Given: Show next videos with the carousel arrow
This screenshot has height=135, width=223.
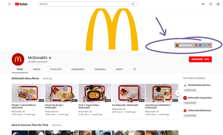Looking at the screenshot, I should 178,93.
